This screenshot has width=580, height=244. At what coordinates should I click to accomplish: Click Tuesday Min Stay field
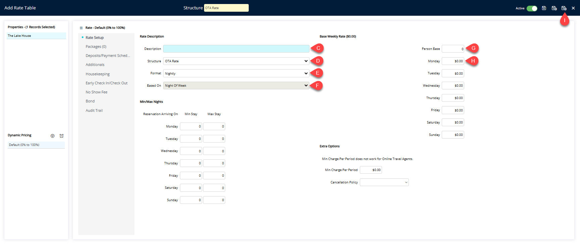click(x=191, y=139)
